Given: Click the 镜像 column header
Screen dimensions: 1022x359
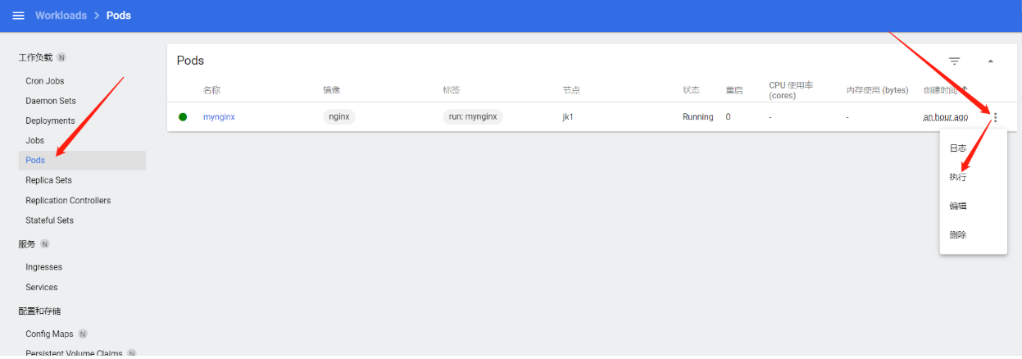Looking at the screenshot, I should point(331,89).
